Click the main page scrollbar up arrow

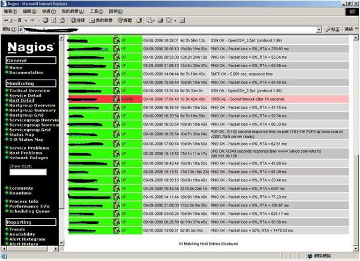(x=356, y=37)
